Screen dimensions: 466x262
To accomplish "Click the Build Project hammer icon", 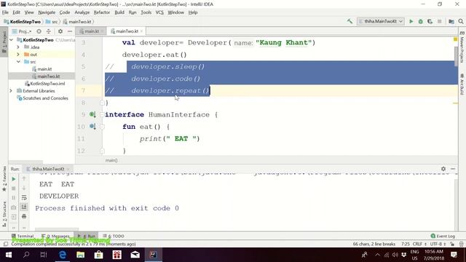I will point(349,21).
